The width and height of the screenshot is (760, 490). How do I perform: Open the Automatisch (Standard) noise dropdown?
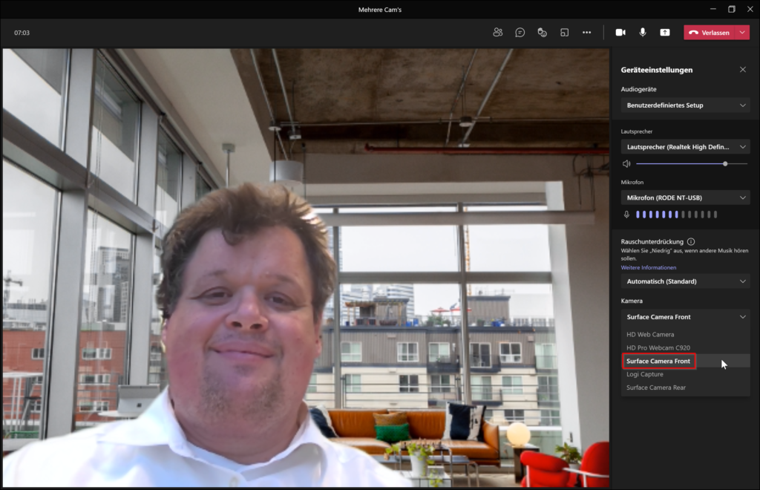[685, 281]
